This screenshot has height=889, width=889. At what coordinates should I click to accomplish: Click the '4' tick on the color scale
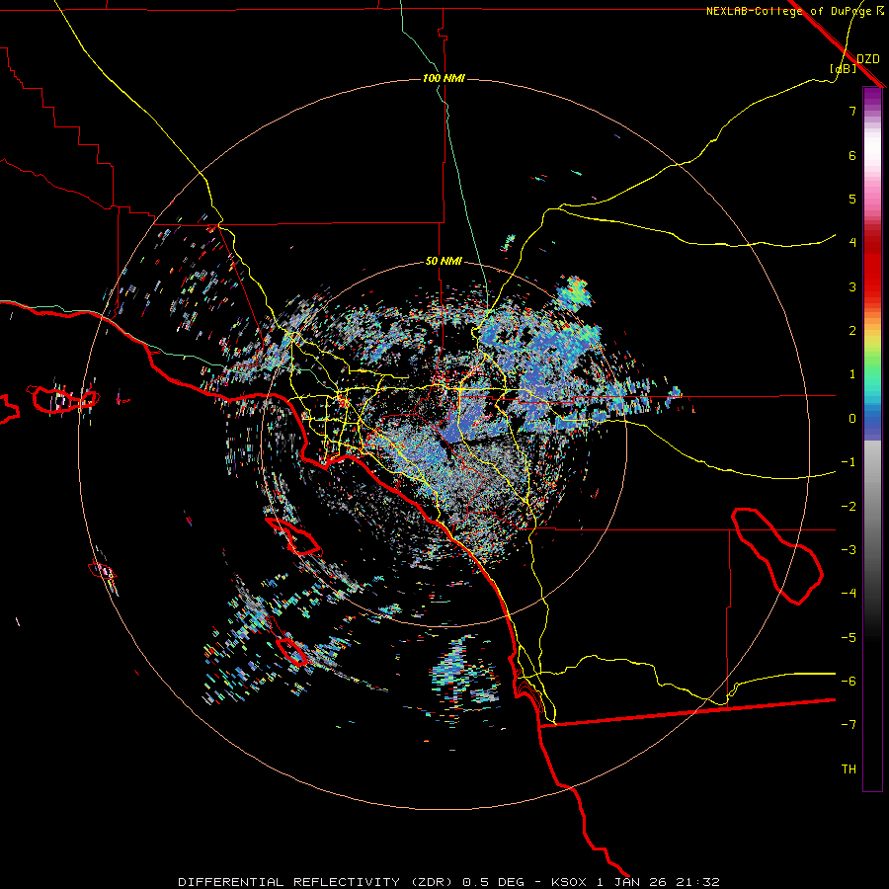[852, 243]
